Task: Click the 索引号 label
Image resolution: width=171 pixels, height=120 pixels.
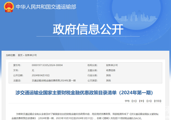Action: pyautogui.click(x=17, y=65)
